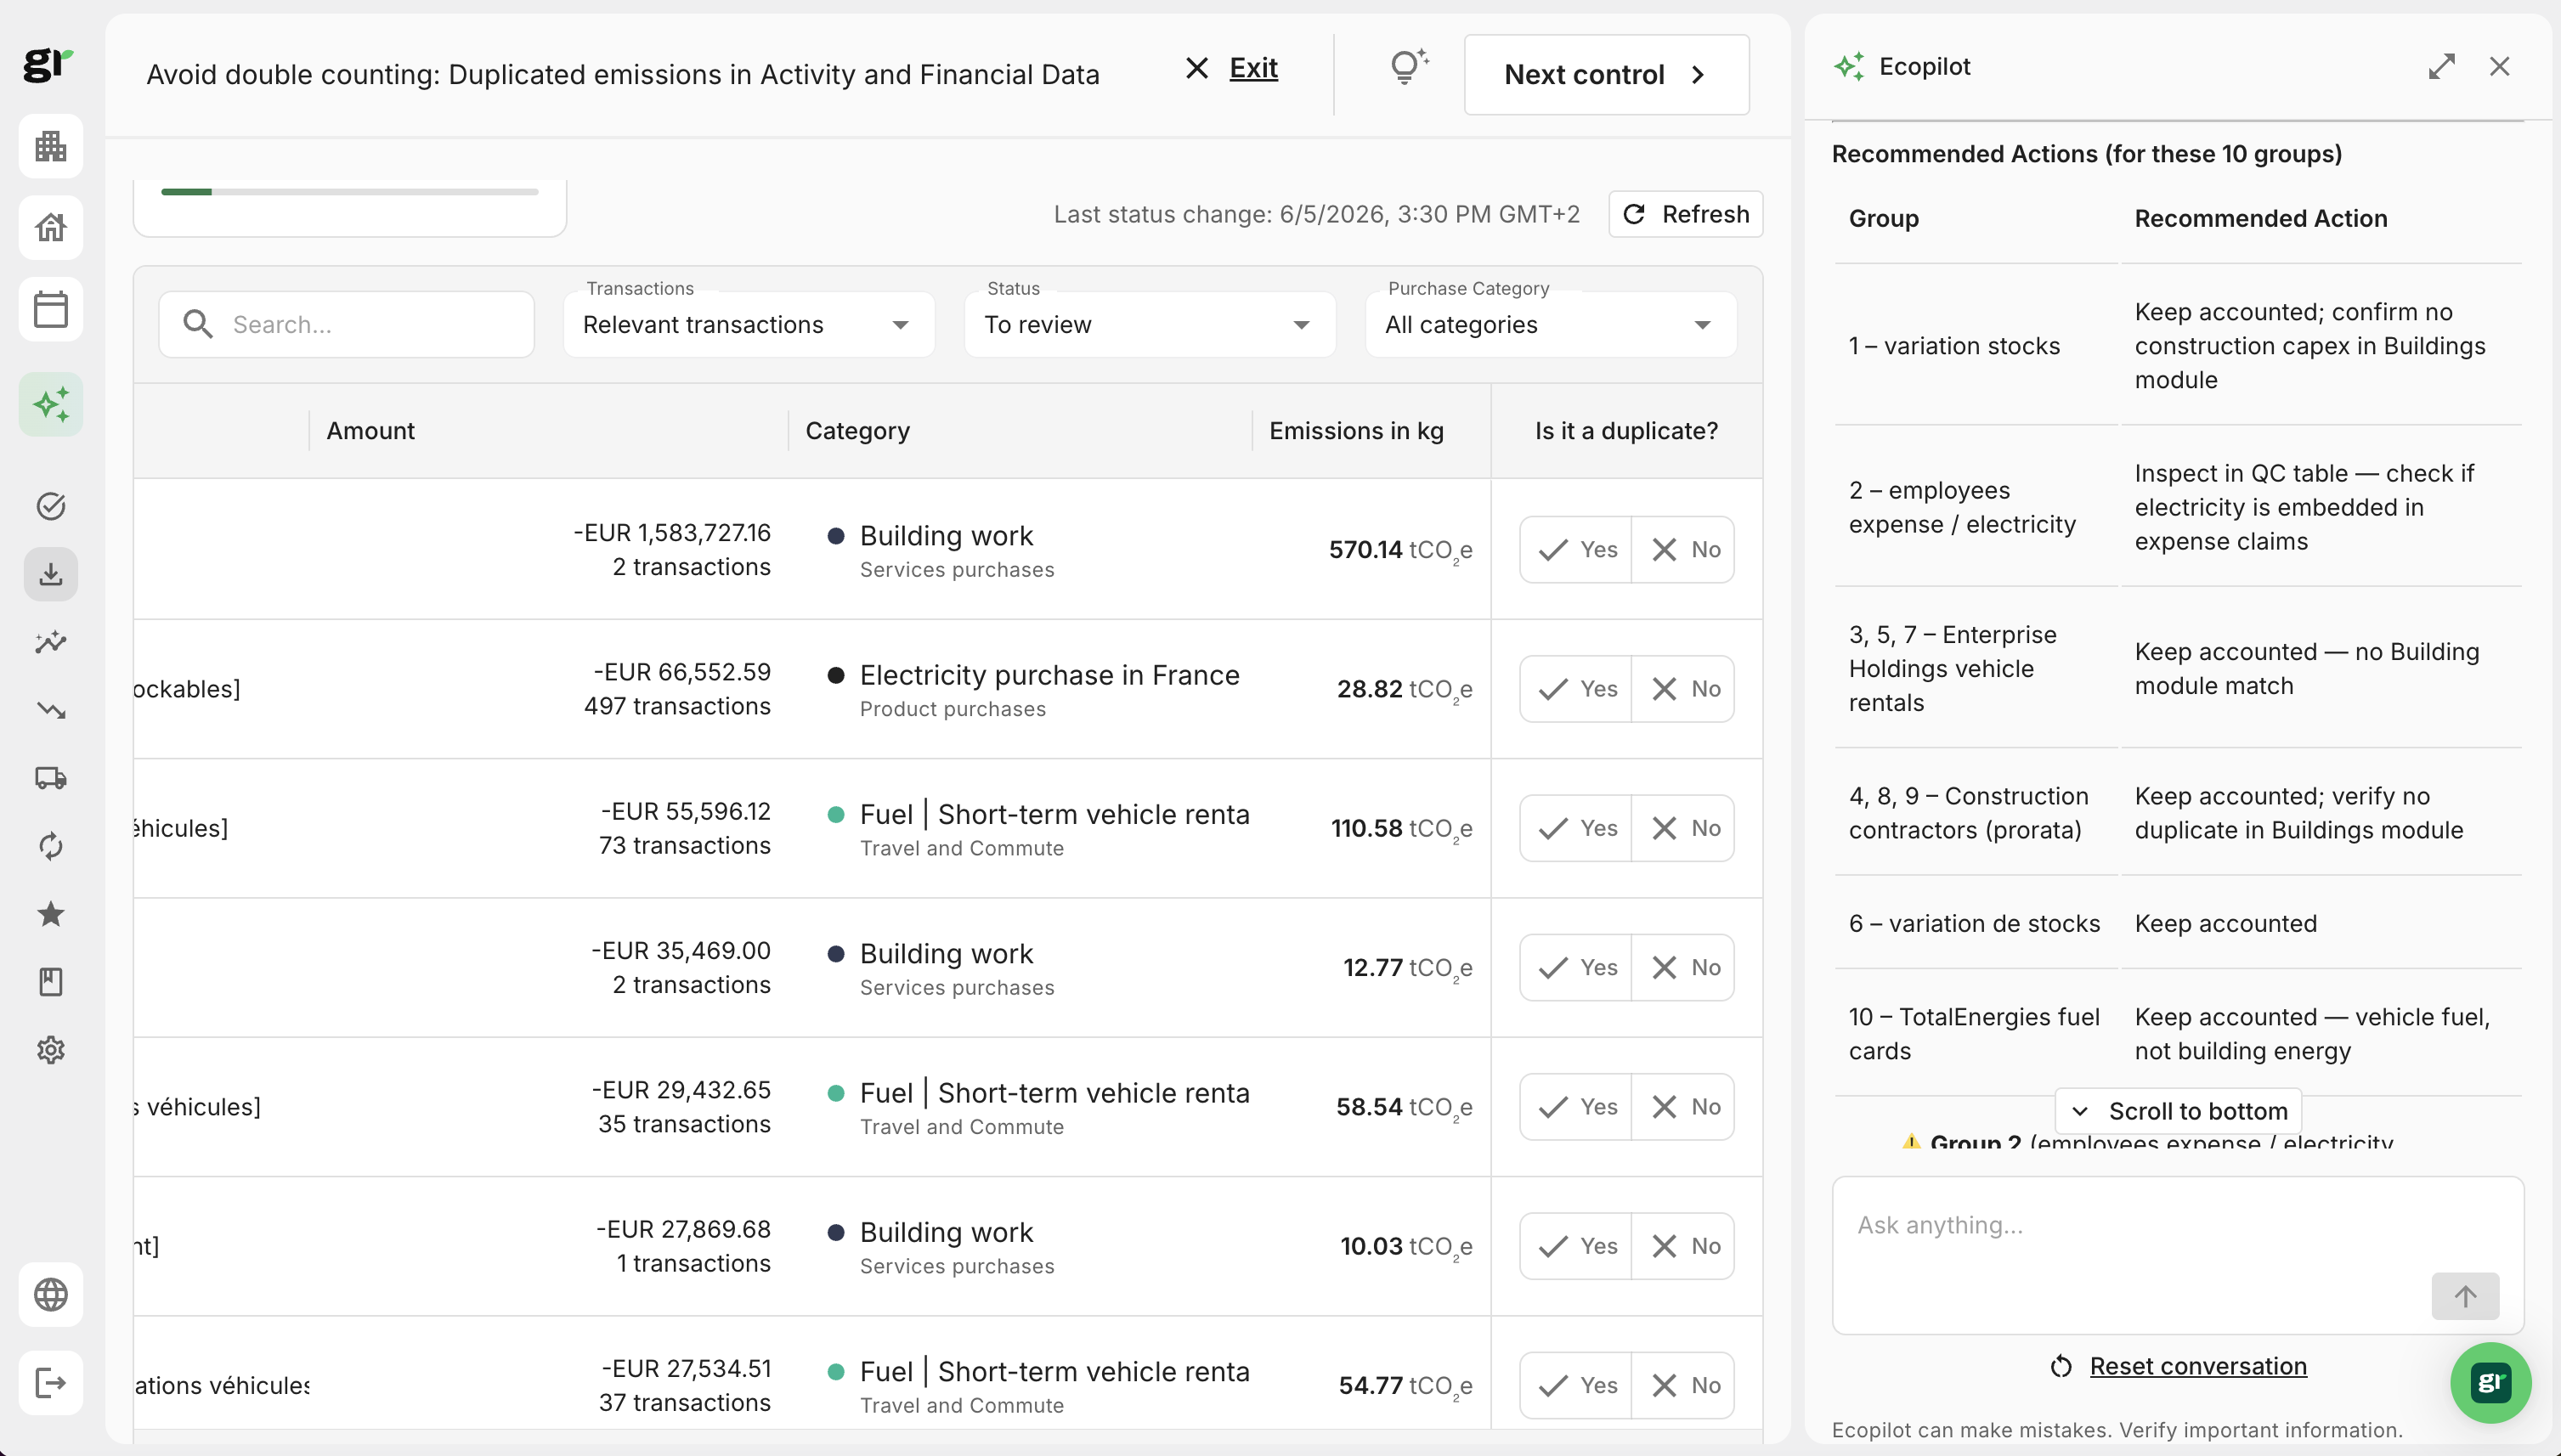Open the globe language icon

point(51,1294)
